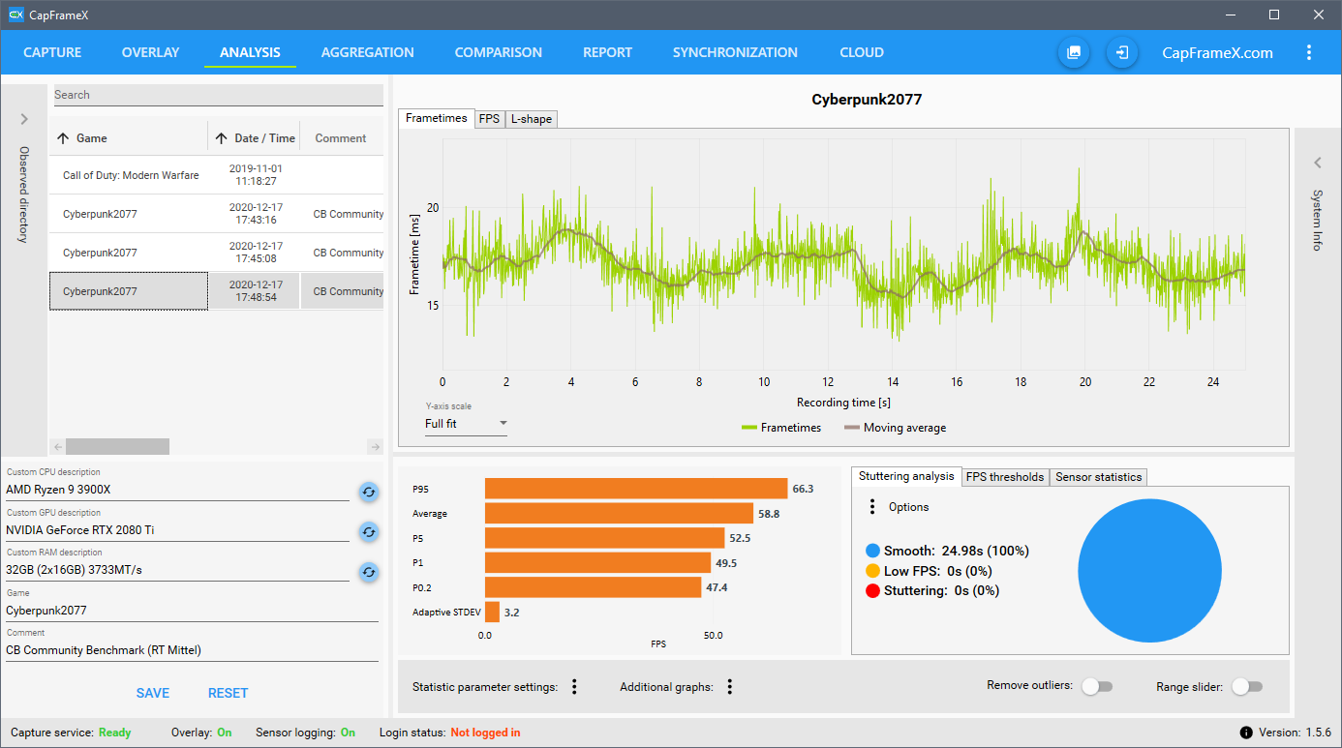Select the Frametimes graph tab

[437, 118]
